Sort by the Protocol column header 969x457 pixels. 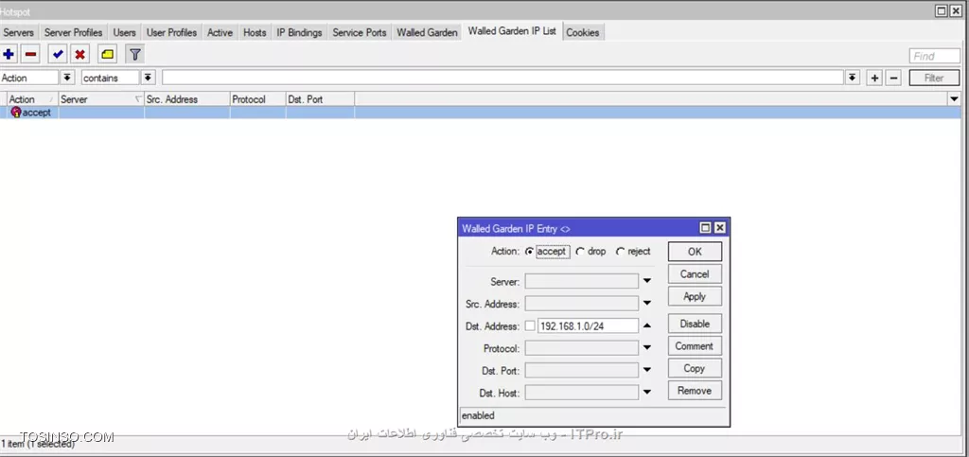(257, 98)
